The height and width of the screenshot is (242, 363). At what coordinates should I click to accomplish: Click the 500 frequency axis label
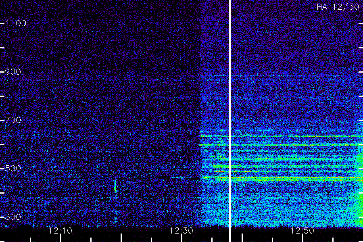coord(13,169)
